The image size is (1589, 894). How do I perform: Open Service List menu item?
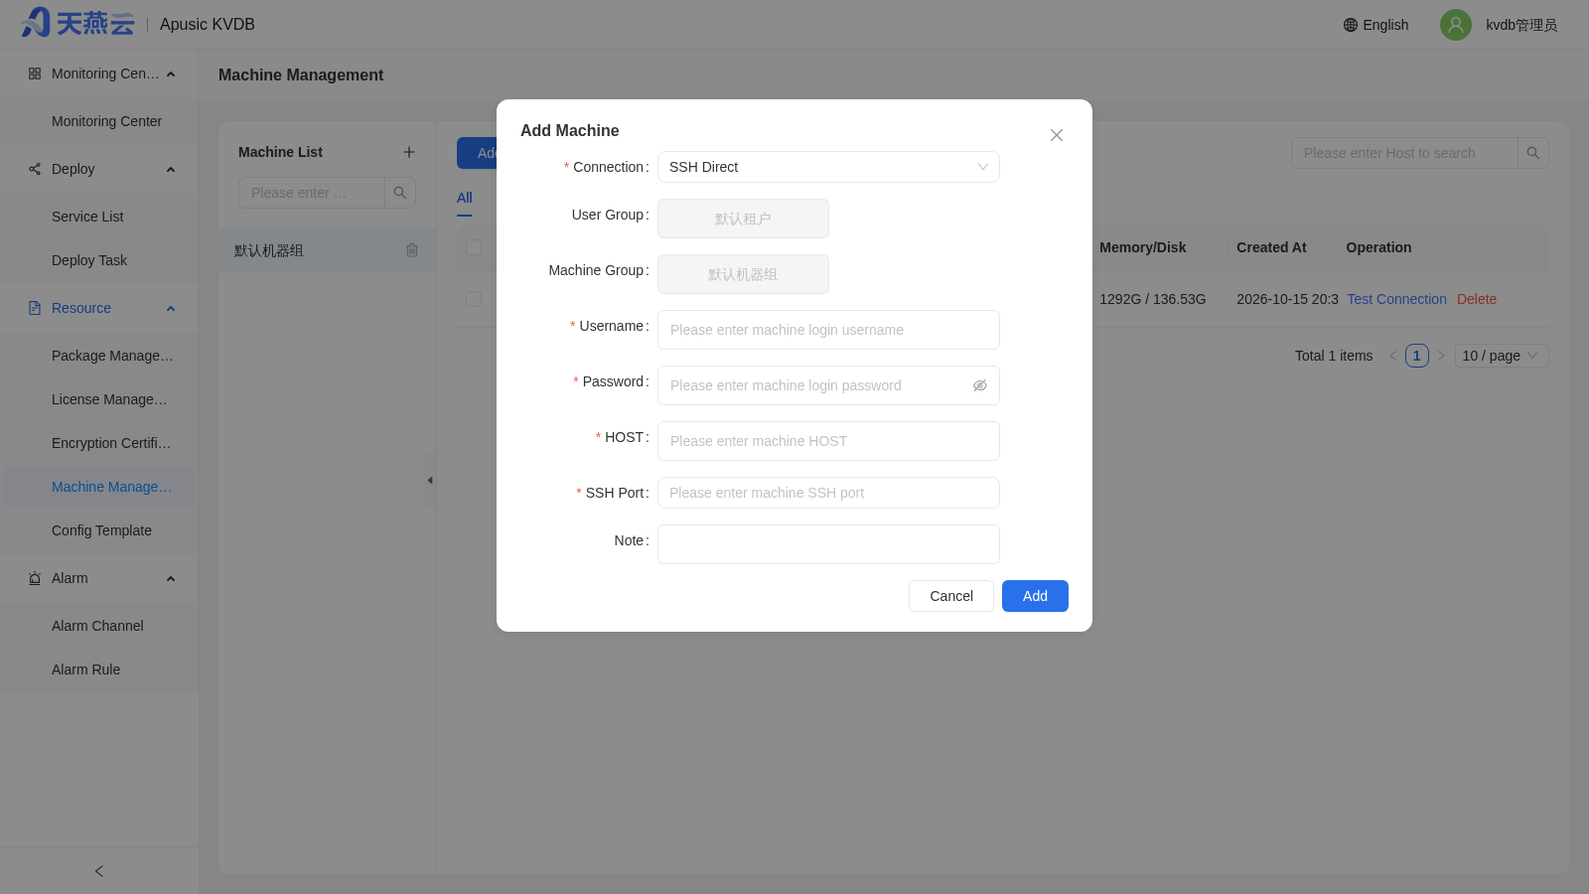click(x=99, y=217)
